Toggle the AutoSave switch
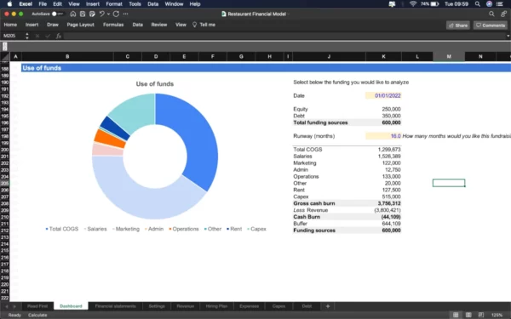Image resolution: width=511 pixels, height=319 pixels. [57, 14]
